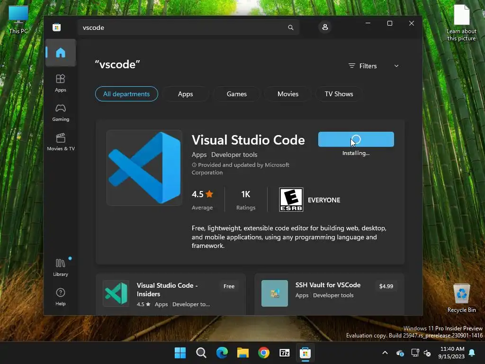The height and width of the screenshot is (364, 485).
Task: Click the network display tray icon
Action: pos(415,353)
